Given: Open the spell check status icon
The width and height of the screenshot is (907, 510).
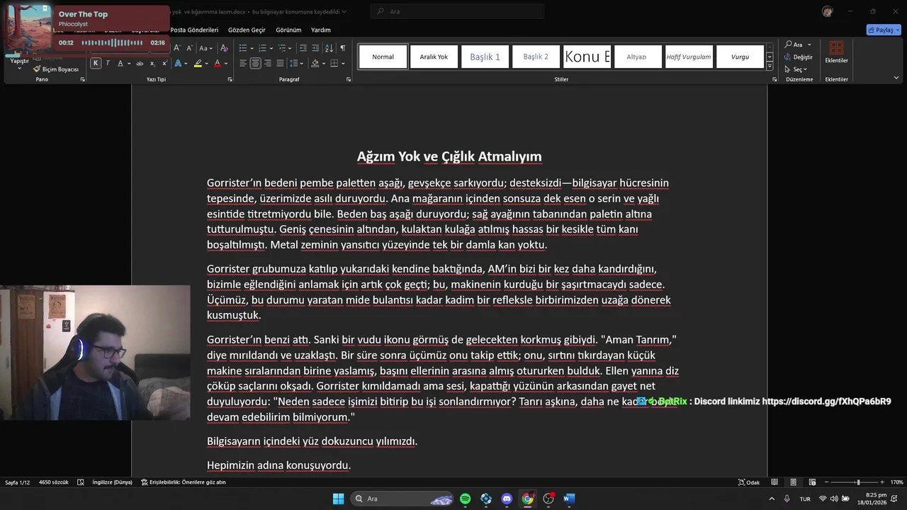Looking at the screenshot, I should 81,482.
